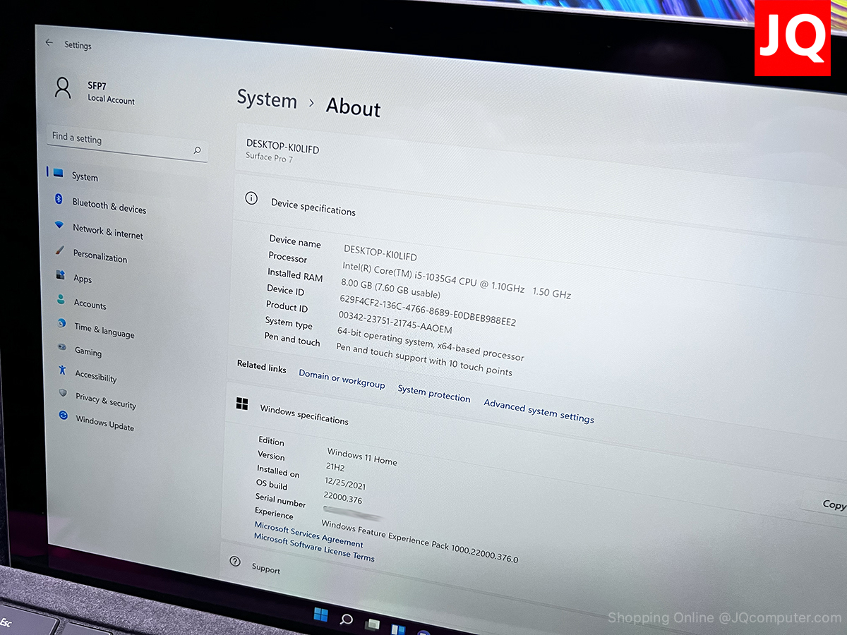Image resolution: width=847 pixels, height=635 pixels.
Task: Click the Related links label
Action: click(262, 365)
